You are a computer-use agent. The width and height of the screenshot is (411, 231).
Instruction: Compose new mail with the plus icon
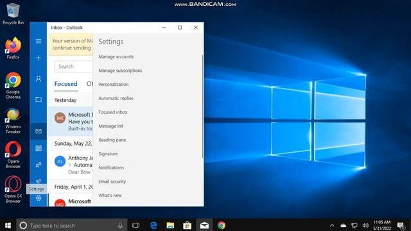tap(39, 58)
